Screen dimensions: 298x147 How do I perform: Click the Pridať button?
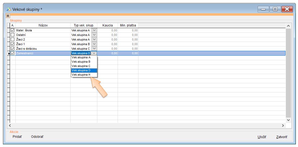(x=17, y=137)
